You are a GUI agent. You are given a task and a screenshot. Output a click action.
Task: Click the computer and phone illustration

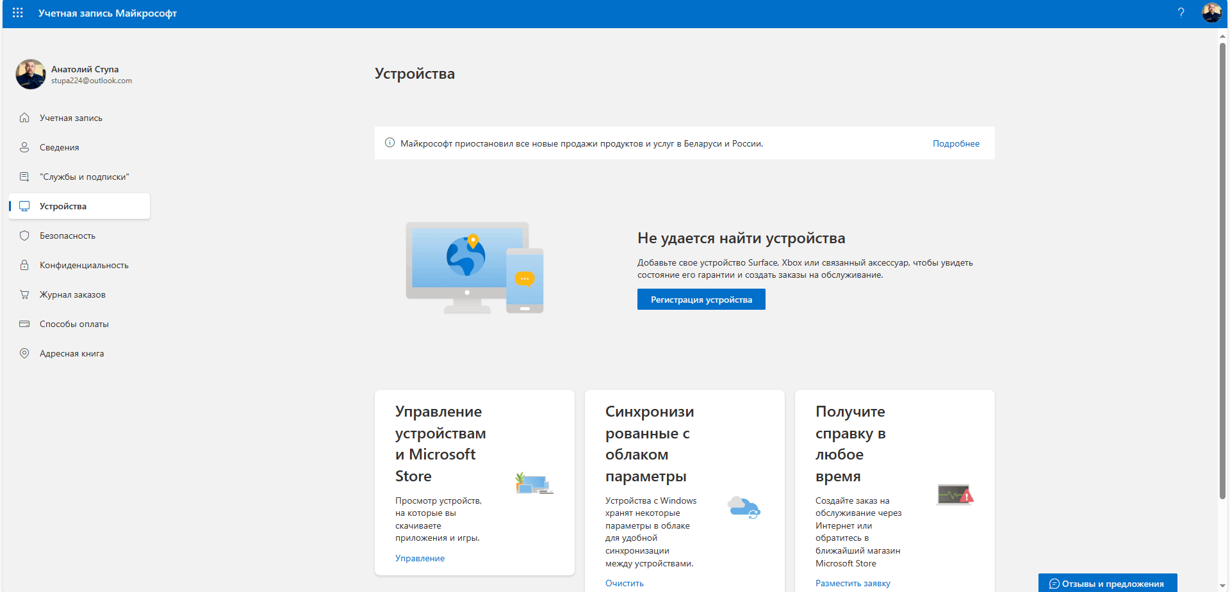coord(475,268)
